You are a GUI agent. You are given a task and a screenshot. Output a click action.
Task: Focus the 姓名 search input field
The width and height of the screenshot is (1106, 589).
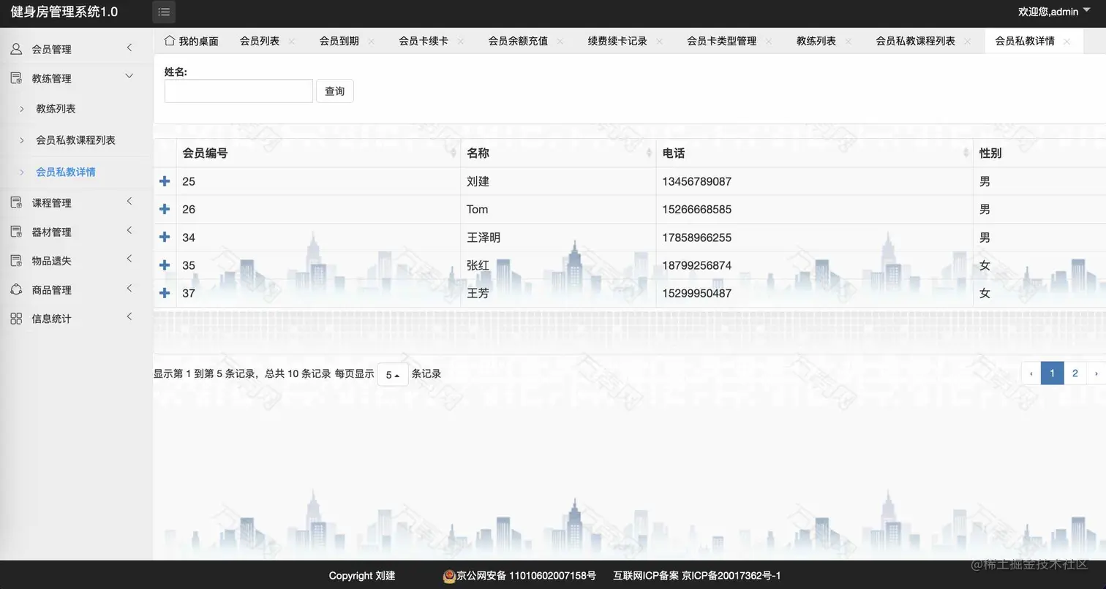click(238, 91)
